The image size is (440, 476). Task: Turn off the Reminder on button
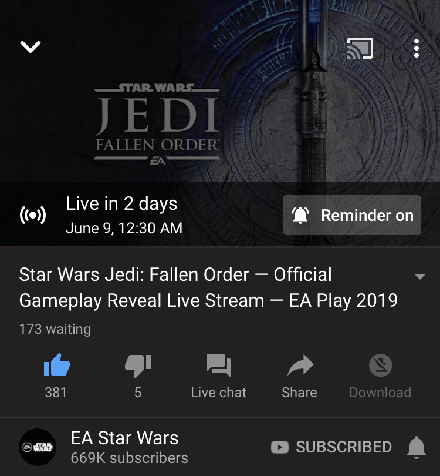pyautogui.click(x=352, y=215)
